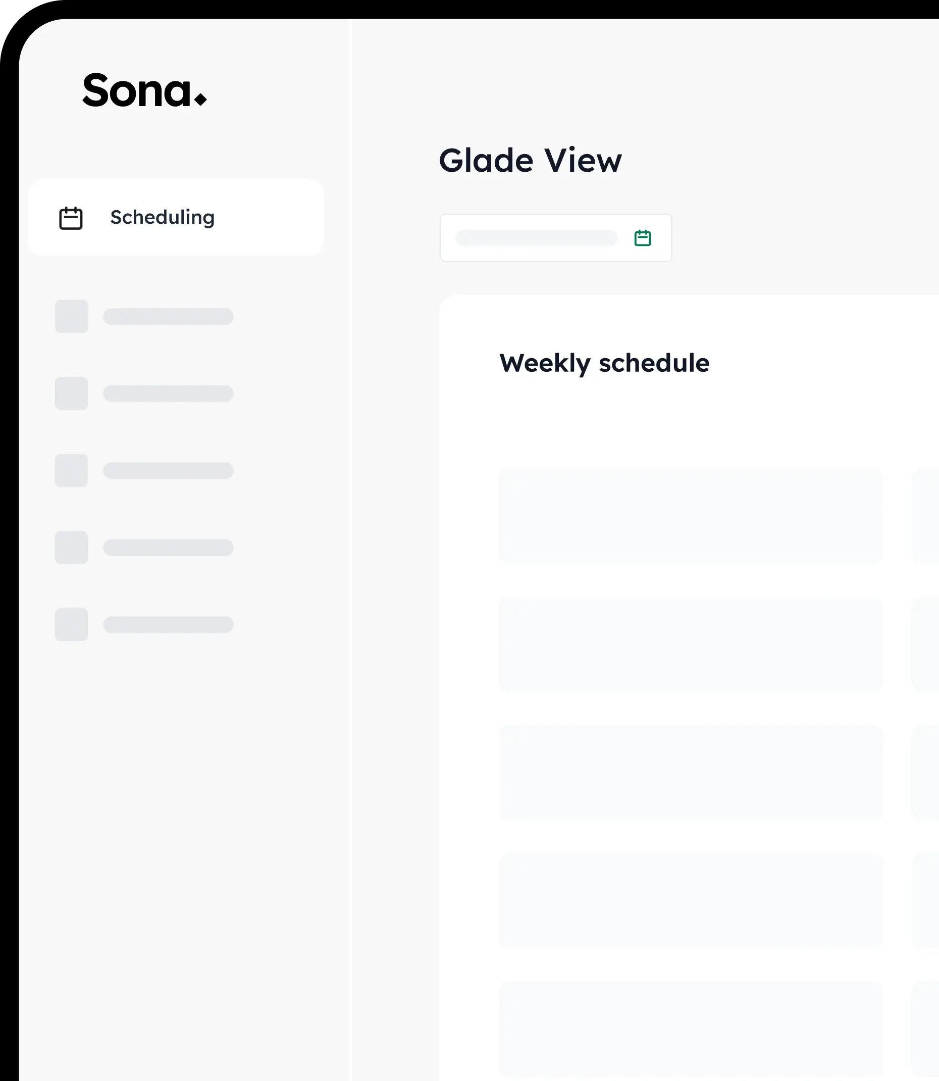Click the calendar icon beside Scheduling
This screenshot has width=939, height=1081.
71,218
